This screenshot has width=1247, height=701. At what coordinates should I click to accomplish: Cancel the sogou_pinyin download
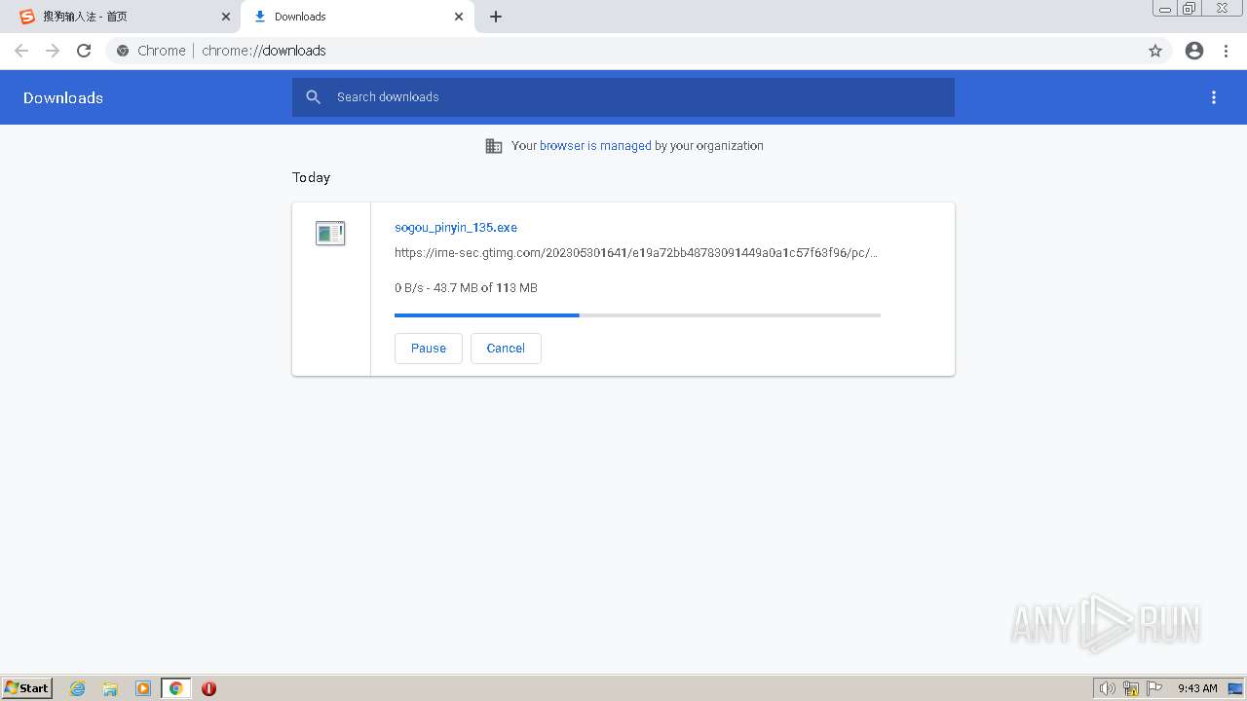tap(506, 349)
